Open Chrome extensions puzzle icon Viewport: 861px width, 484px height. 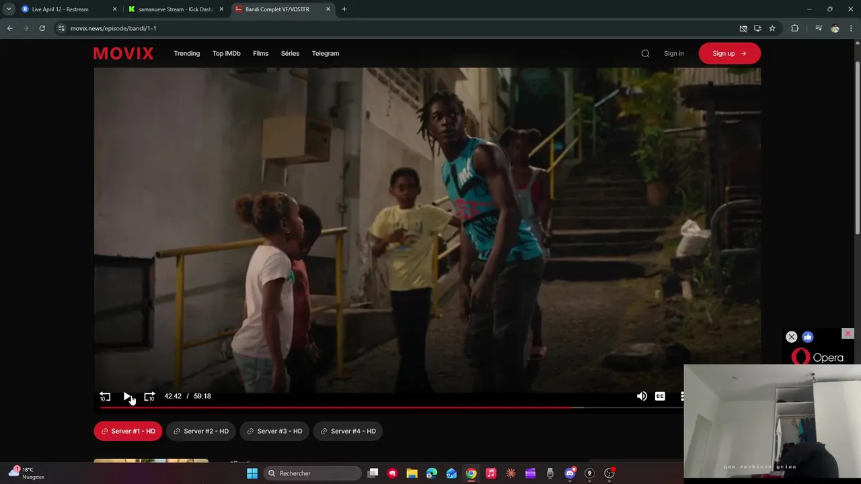[795, 28]
